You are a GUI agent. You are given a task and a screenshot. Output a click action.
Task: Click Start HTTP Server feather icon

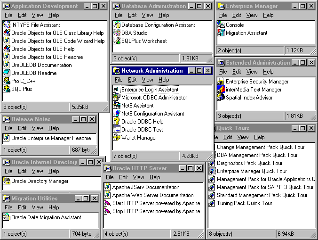[x=107, y=203]
